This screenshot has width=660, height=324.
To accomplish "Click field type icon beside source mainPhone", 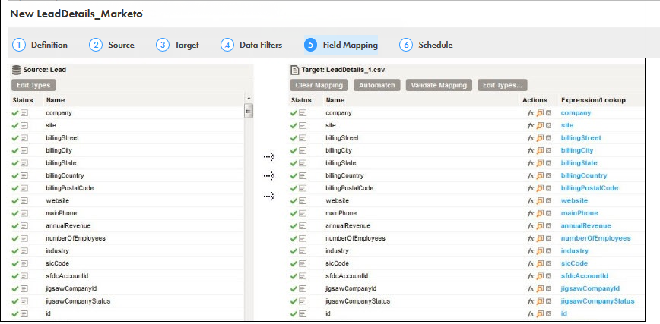I will [24, 213].
